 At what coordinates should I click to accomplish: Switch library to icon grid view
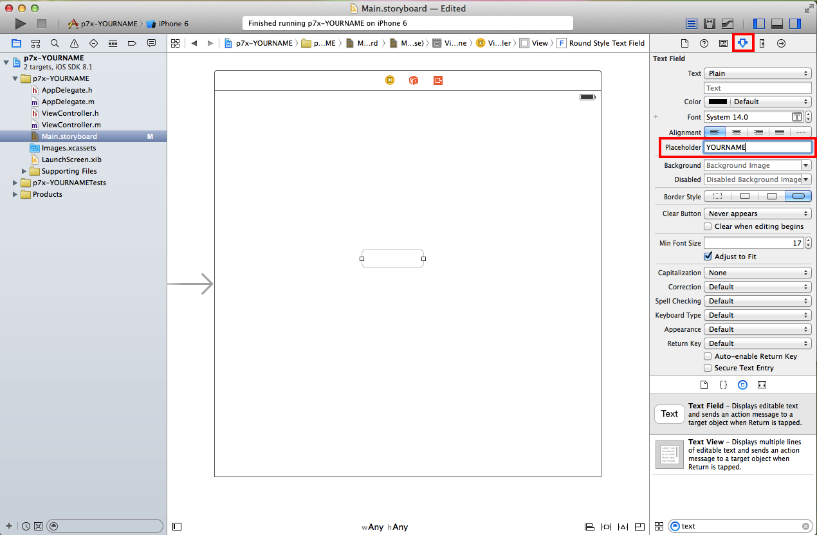[x=658, y=526]
